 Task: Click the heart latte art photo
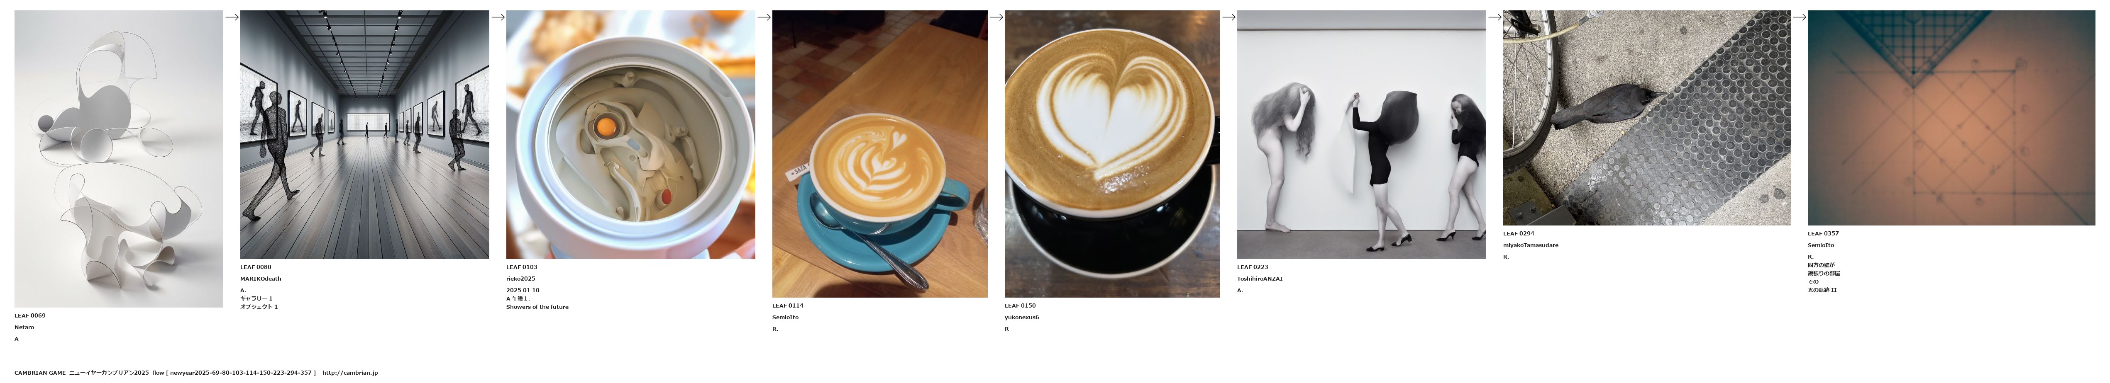[x=1112, y=154]
